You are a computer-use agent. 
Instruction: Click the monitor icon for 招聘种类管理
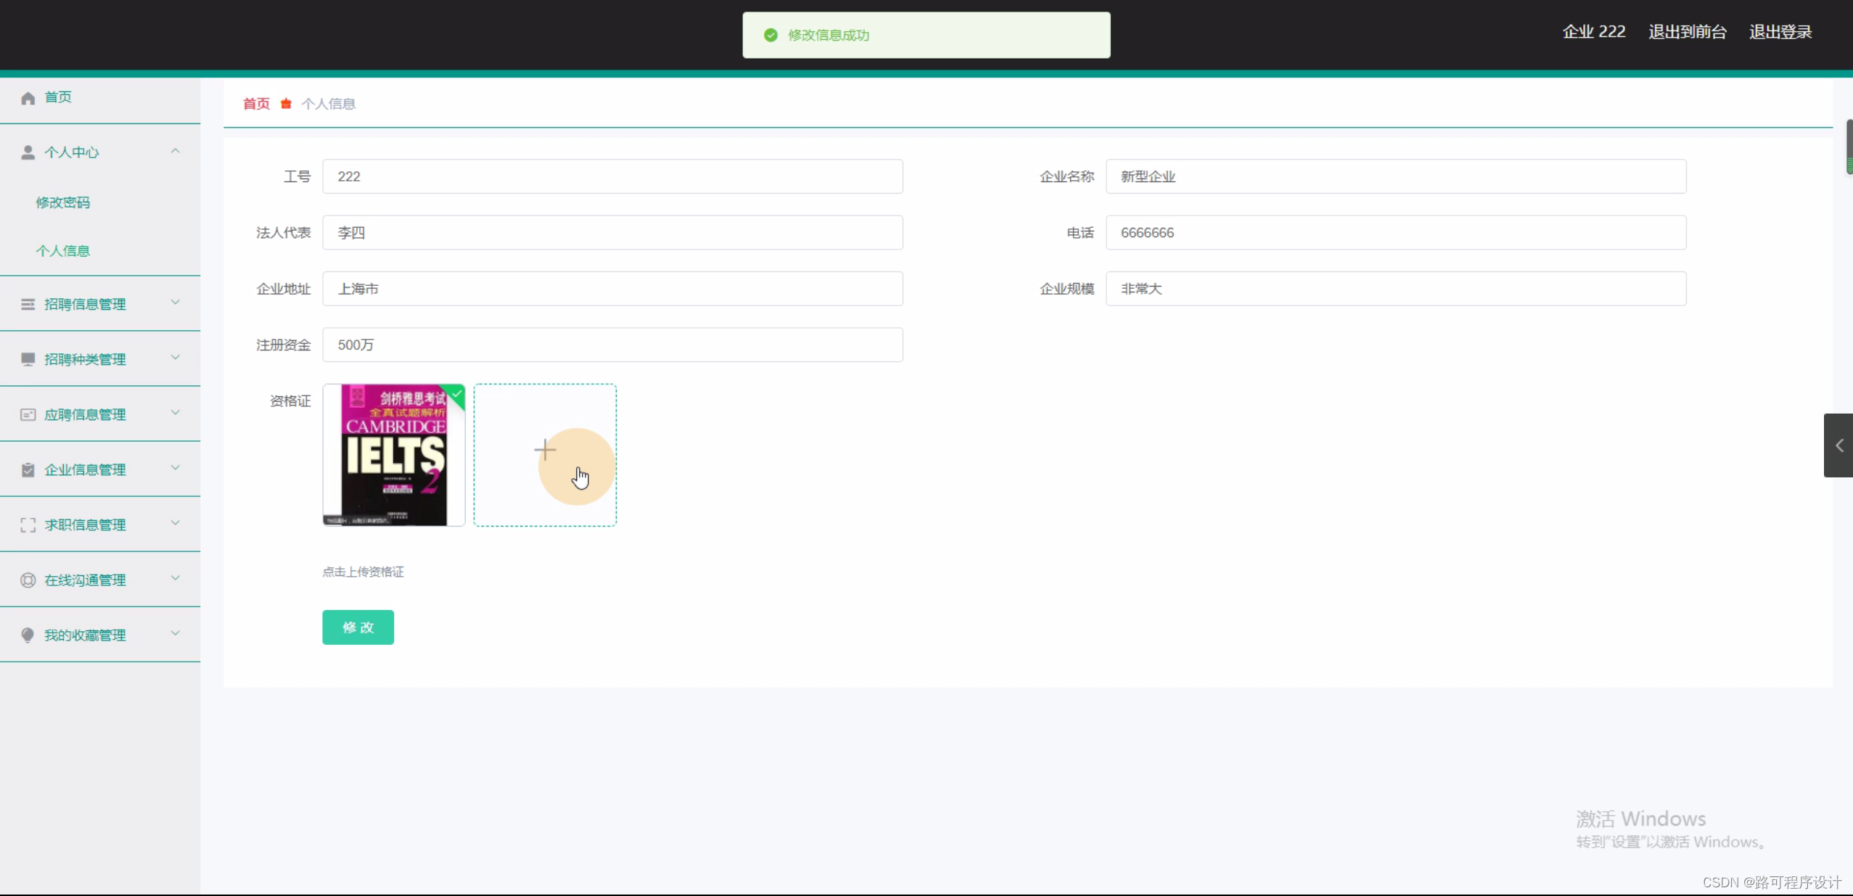(x=28, y=358)
